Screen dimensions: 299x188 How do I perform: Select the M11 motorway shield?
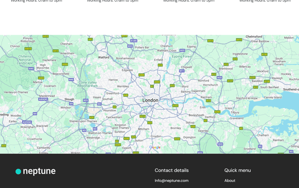click(182, 71)
